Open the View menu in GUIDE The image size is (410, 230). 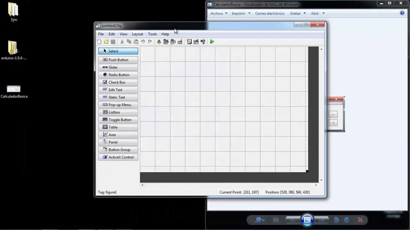123,34
